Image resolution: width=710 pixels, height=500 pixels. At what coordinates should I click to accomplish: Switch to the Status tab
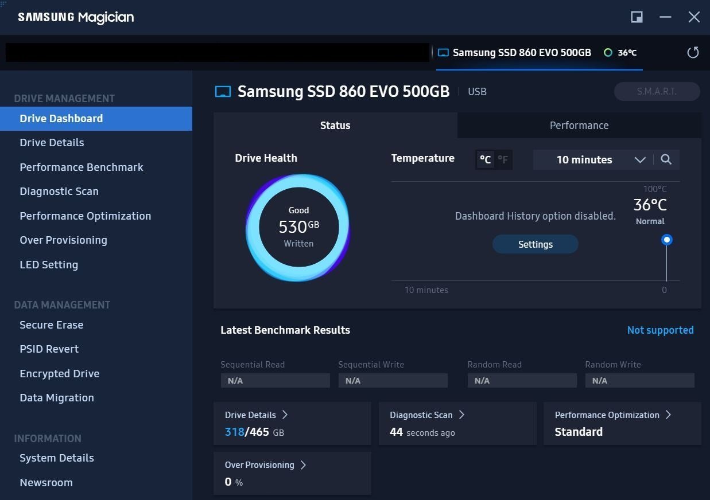point(335,125)
